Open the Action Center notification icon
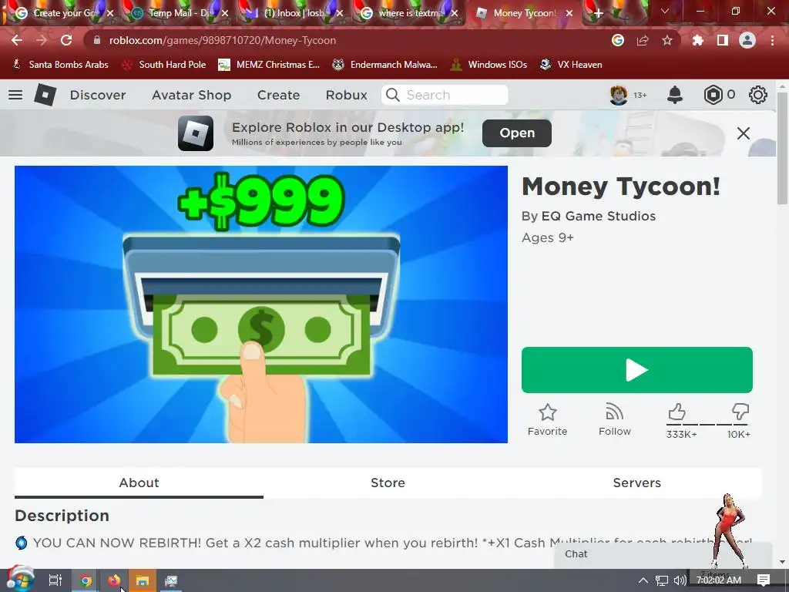The width and height of the screenshot is (789, 592). point(764,580)
